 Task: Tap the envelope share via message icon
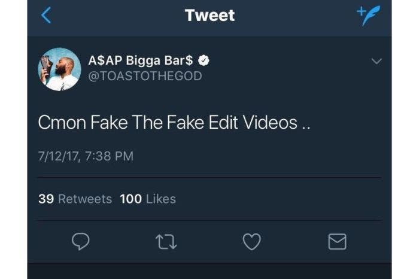pos(338,241)
